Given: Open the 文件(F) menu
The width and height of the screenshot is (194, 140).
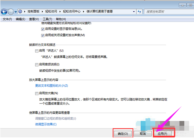Looking at the screenshot, I should pyautogui.click(x=7, y=19).
